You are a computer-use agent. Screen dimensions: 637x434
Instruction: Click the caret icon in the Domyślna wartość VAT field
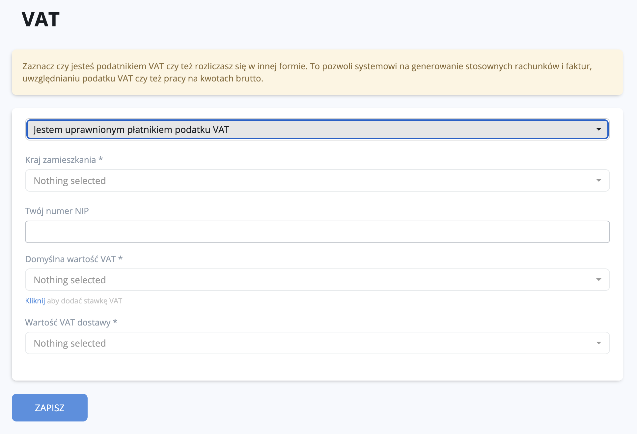tap(598, 280)
